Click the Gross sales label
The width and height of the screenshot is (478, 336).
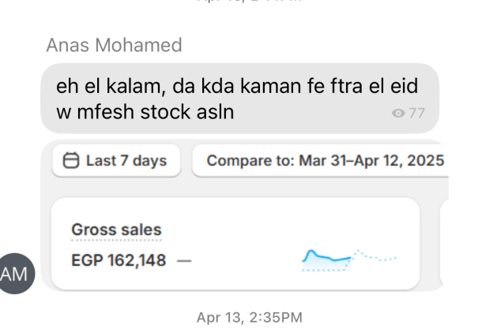[116, 230]
